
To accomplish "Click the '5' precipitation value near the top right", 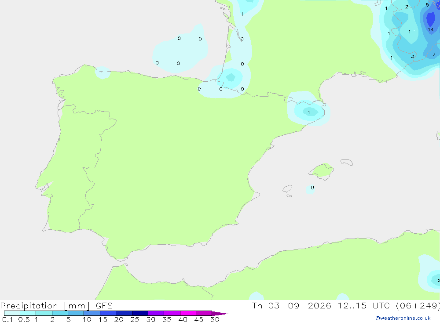I will pyautogui.click(x=427, y=5).
